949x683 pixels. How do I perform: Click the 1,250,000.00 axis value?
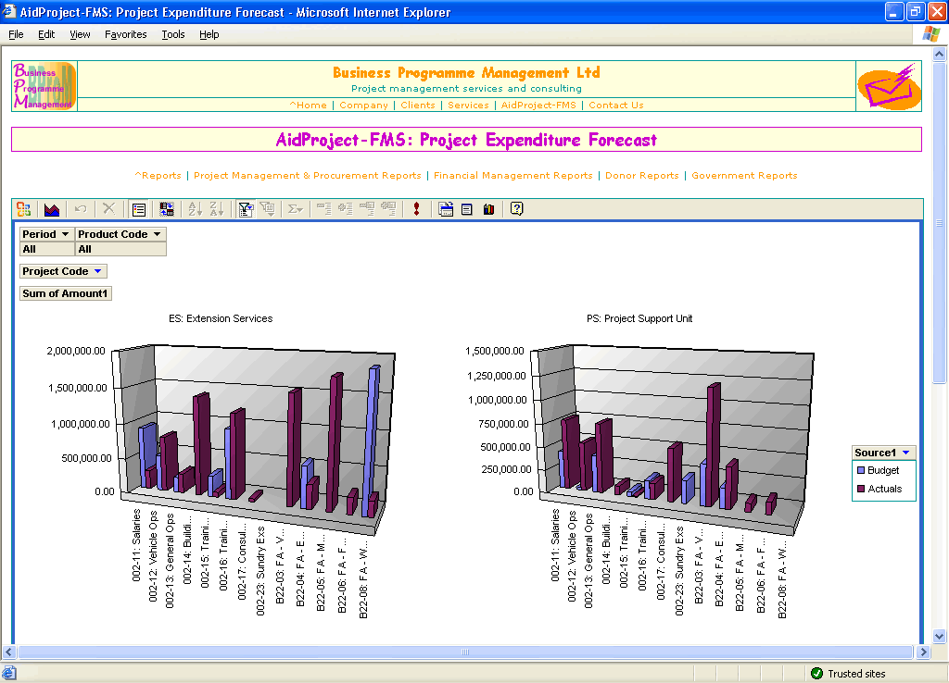(x=497, y=376)
